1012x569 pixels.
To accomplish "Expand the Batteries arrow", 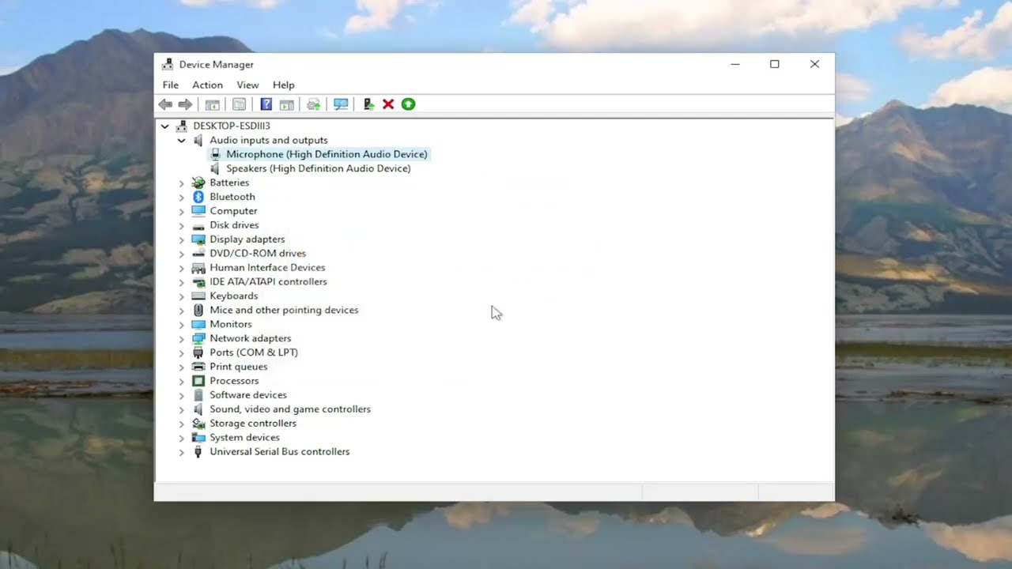I will 181,183.
